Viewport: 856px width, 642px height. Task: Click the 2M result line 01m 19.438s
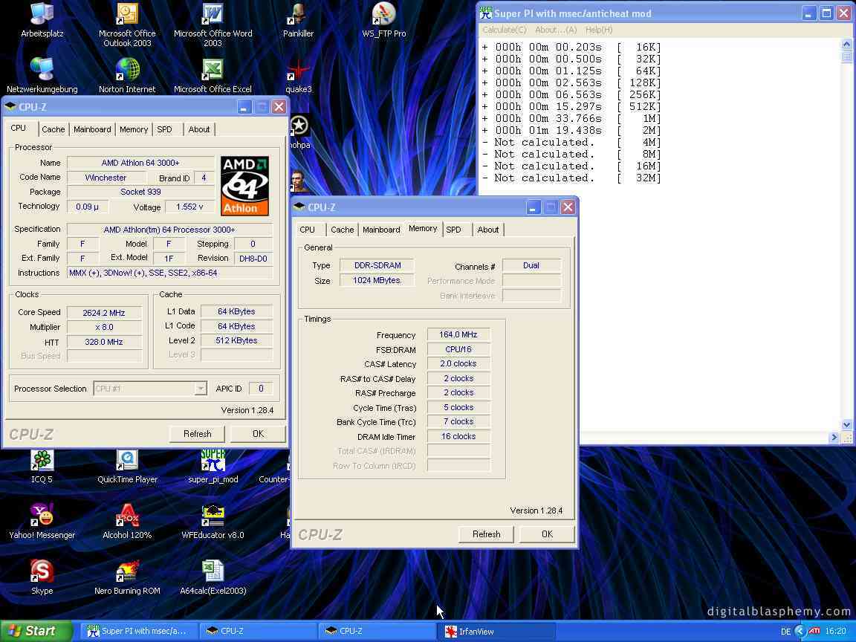(x=571, y=131)
